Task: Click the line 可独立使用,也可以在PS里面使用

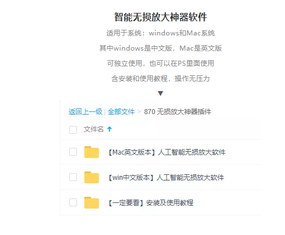Action: pyautogui.click(x=161, y=64)
